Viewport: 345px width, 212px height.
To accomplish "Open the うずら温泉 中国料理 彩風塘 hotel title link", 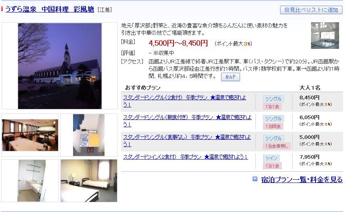I will click(50, 9).
